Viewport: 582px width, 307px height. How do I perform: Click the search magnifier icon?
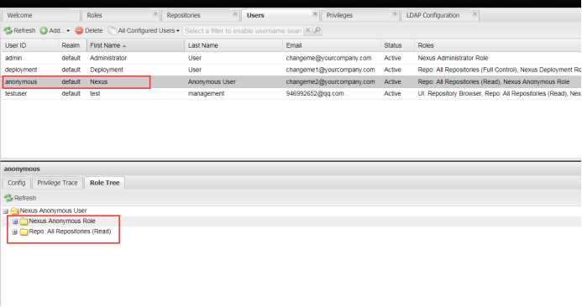coord(317,30)
